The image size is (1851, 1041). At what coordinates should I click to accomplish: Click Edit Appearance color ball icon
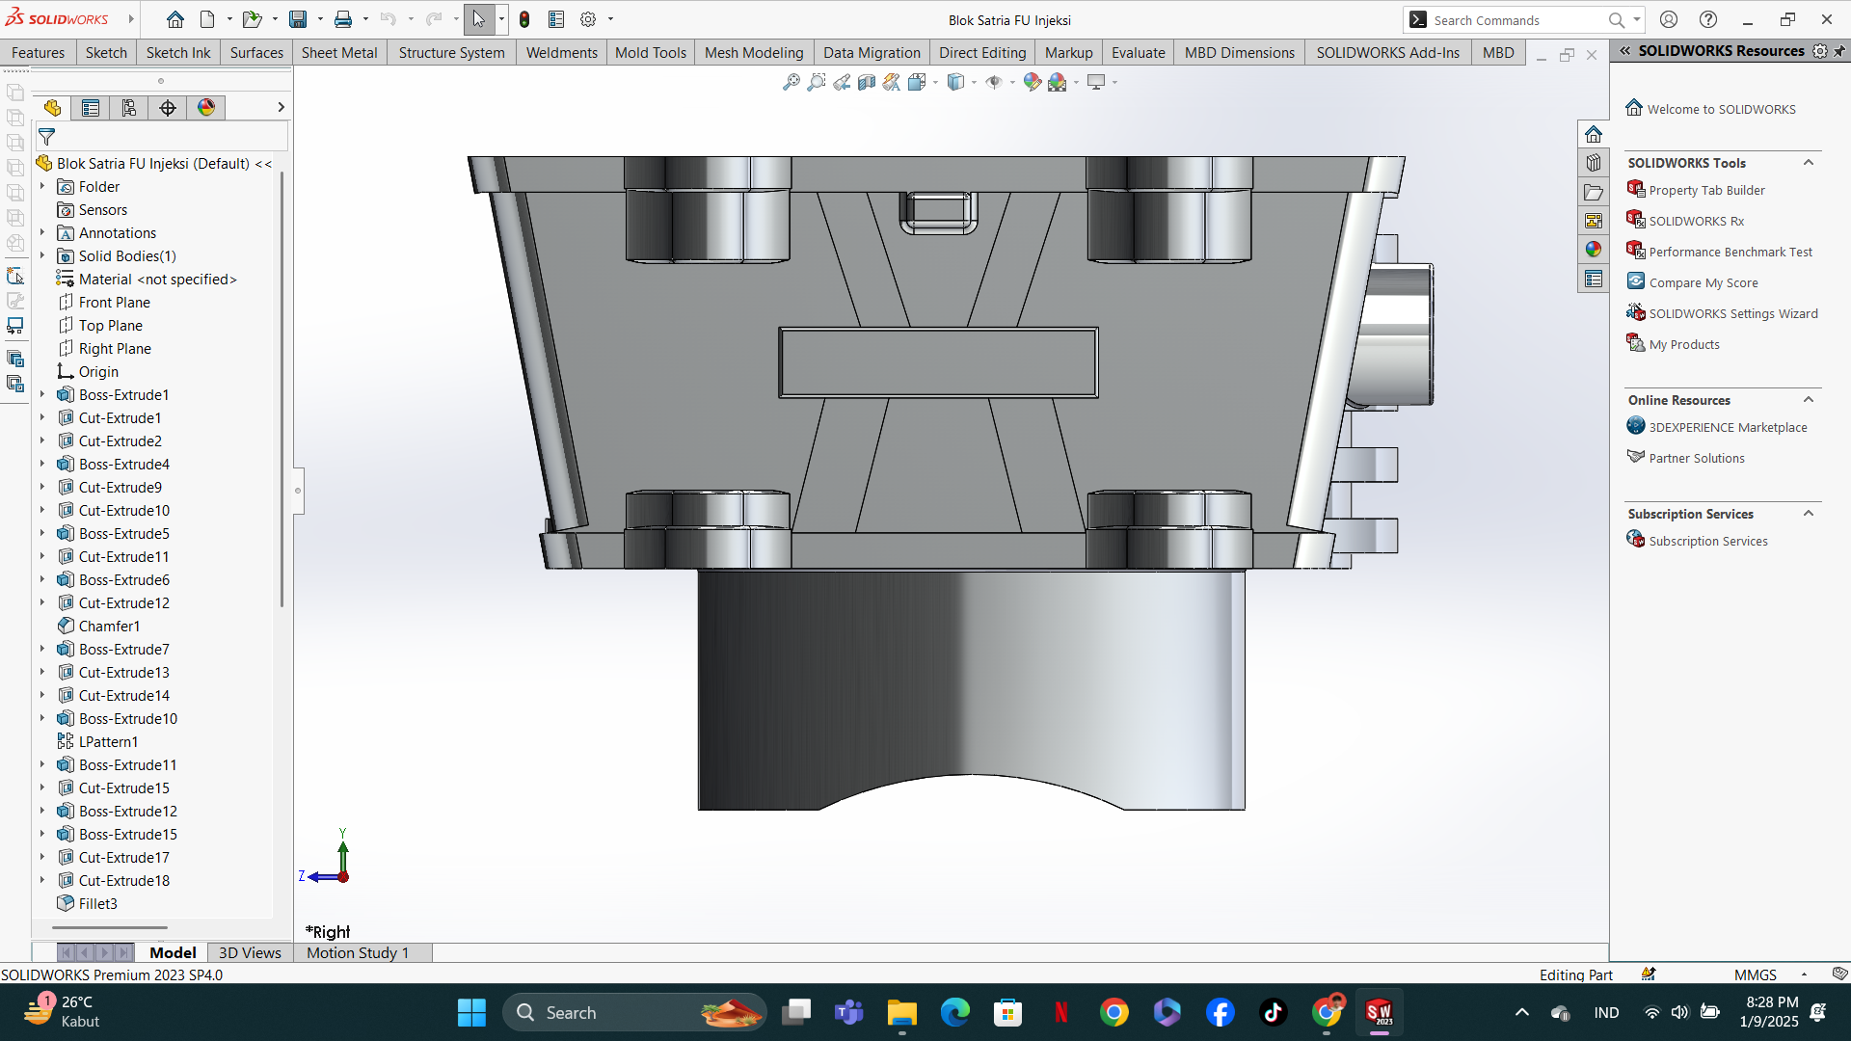1032,82
